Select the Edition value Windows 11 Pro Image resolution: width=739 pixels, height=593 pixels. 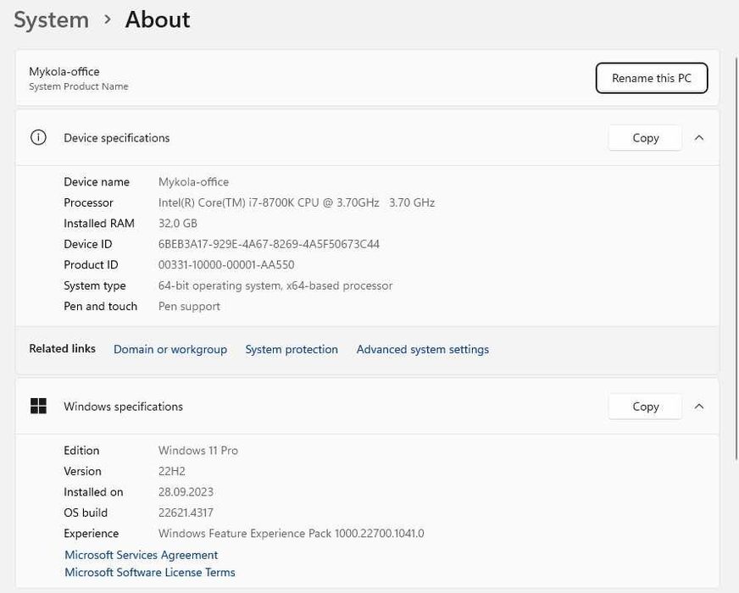coord(198,451)
